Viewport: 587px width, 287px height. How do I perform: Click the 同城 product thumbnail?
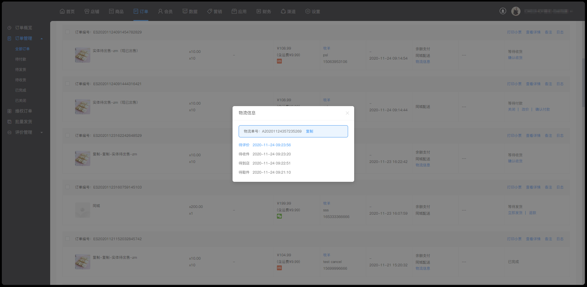[82, 210]
